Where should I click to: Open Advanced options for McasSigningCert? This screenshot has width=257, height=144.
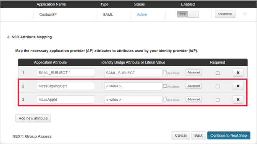[x=194, y=86]
